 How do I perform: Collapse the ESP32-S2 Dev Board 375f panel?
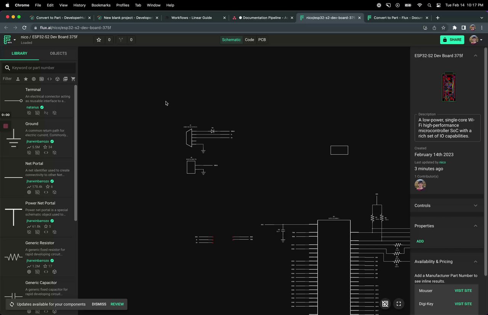[475, 56]
